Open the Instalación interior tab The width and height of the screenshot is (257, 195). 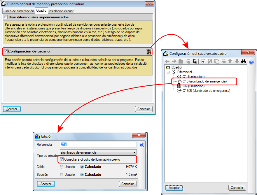(61, 11)
